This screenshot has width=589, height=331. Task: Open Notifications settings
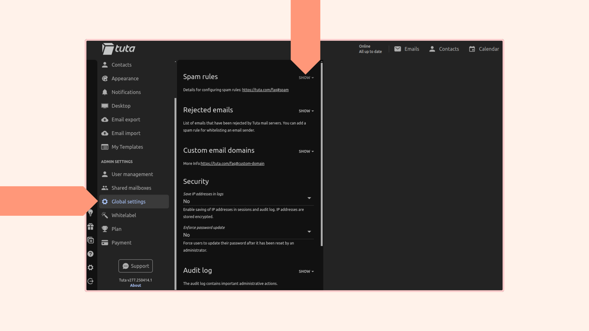coord(134,92)
